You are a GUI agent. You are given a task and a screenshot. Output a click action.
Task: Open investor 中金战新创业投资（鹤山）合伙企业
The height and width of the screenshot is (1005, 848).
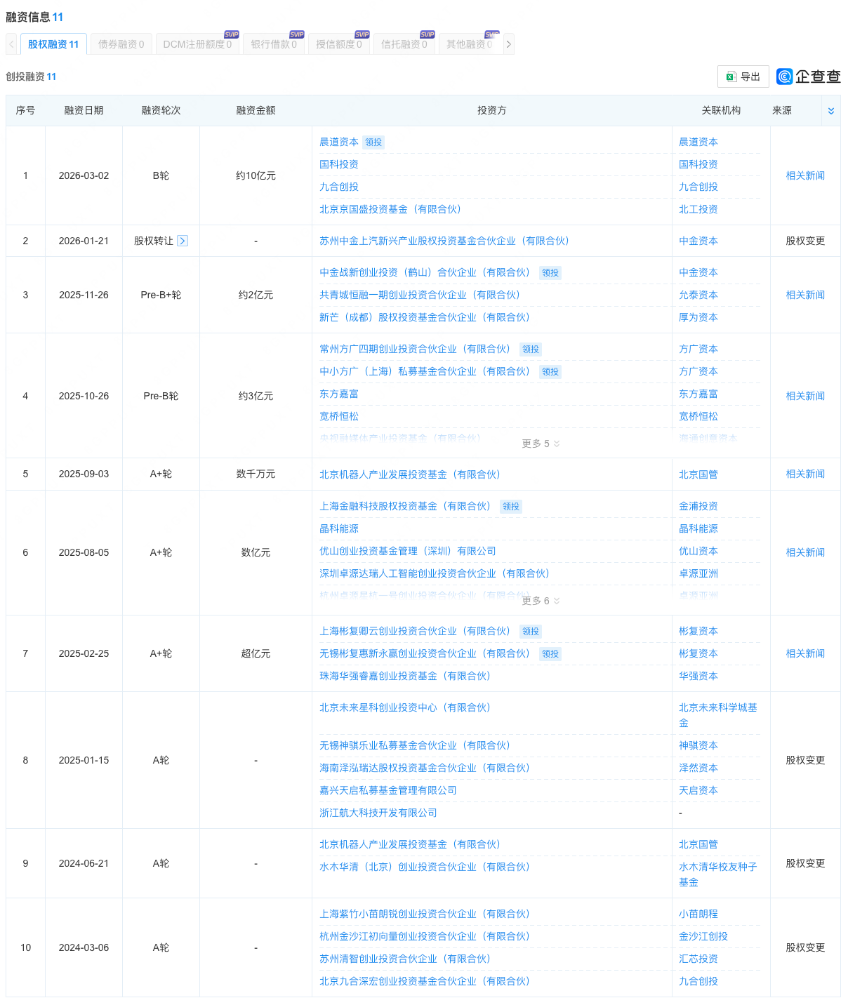point(425,272)
